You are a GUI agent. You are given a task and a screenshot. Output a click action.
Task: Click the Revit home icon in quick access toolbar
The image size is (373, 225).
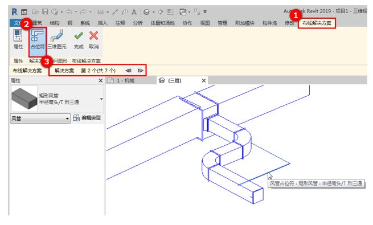[x=24, y=11]
